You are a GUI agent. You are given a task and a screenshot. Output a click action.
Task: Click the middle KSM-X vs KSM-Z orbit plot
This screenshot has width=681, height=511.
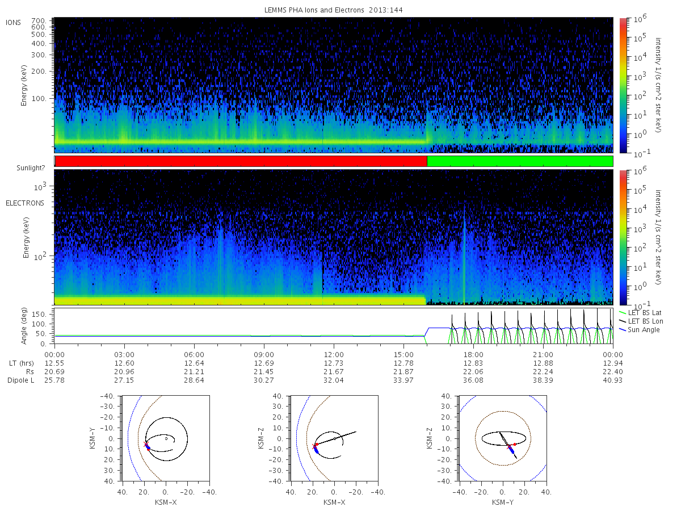(x=334, y=438)
